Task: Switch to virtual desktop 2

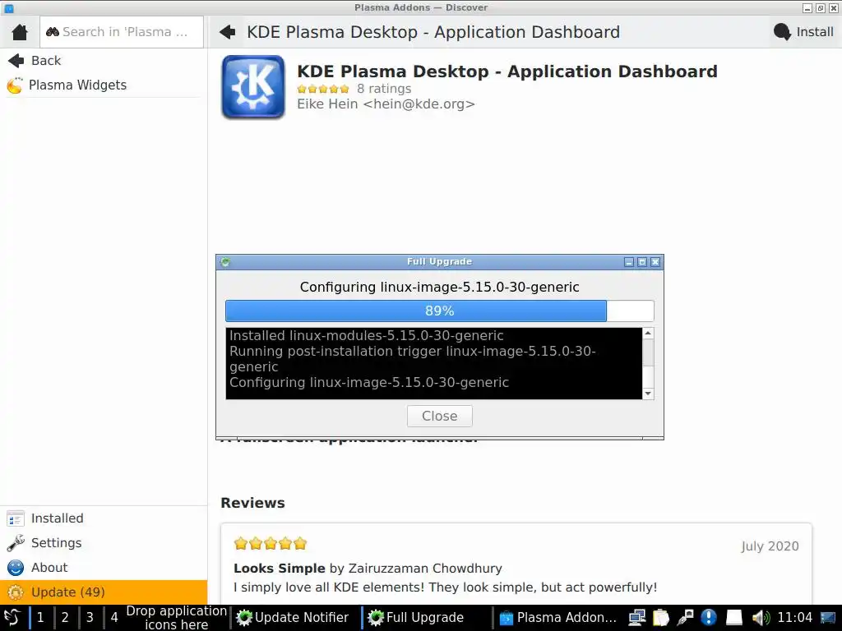Action: [x=65, y=618]
